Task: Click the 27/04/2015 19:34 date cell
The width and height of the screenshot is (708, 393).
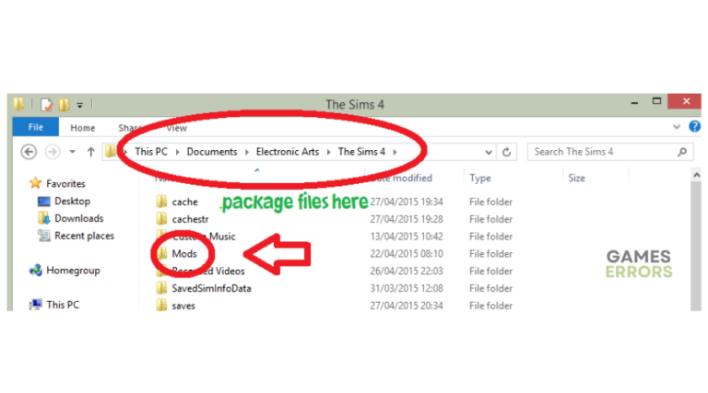Action: 407,202
